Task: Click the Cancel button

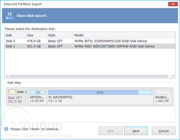Action: pyautogui.click(x=164, y=131)
